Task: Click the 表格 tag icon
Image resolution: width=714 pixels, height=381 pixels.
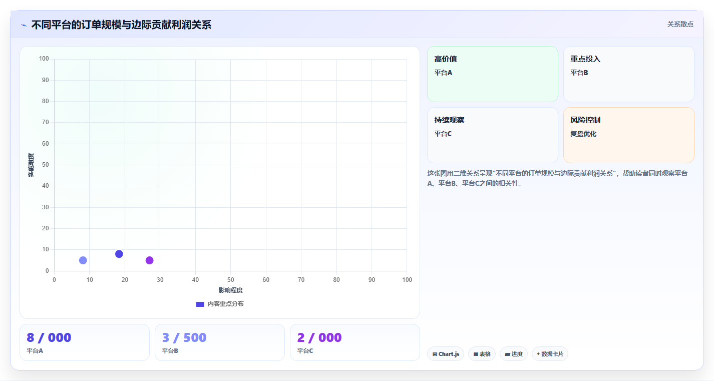Action: [x=476, y=354]
